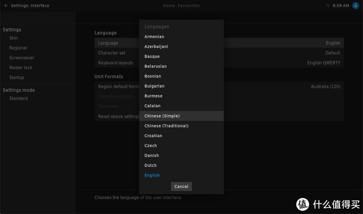
Task: Select Armenian at top of list
Action: (x=154, y=37)
